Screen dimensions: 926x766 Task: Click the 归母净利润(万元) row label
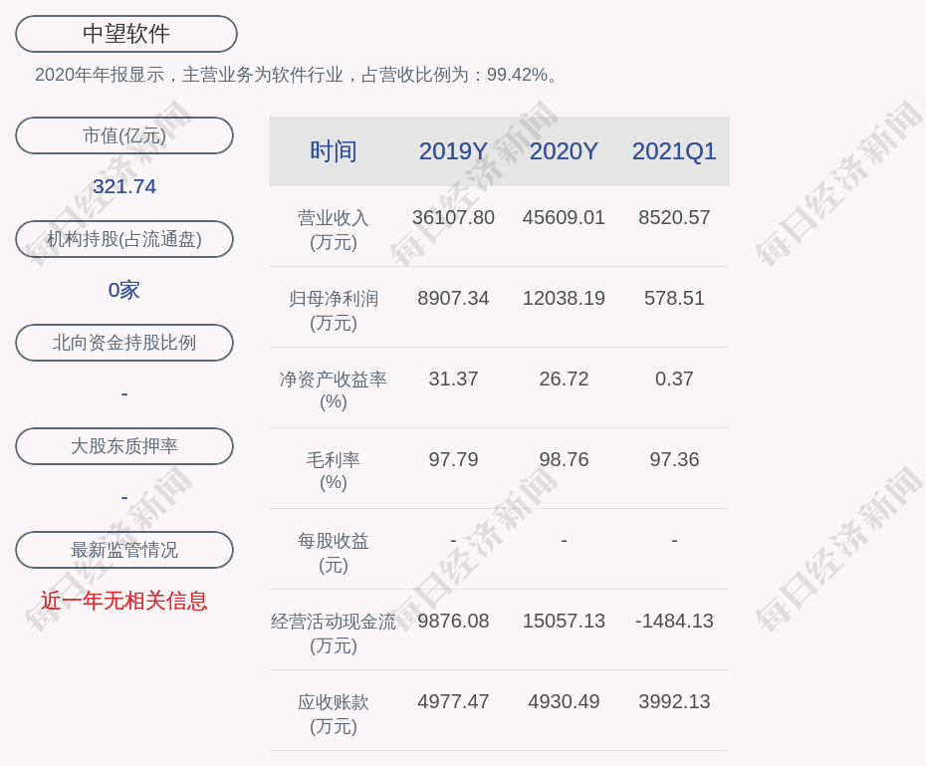coord(334,311)
